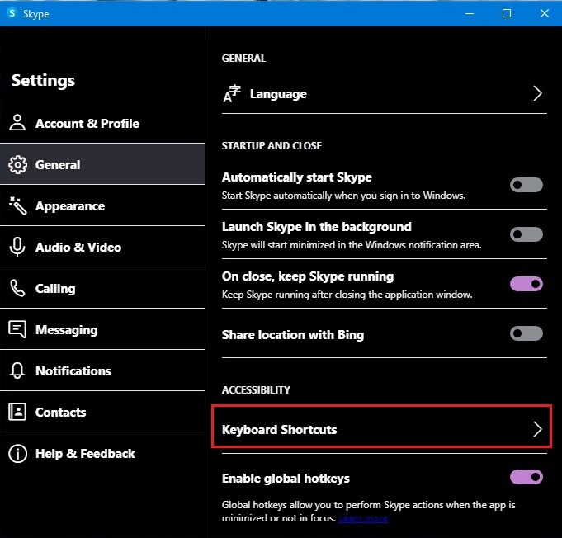562x538 pixels.
Task: Click the Language translation icon
Action: tap(232, 93)
